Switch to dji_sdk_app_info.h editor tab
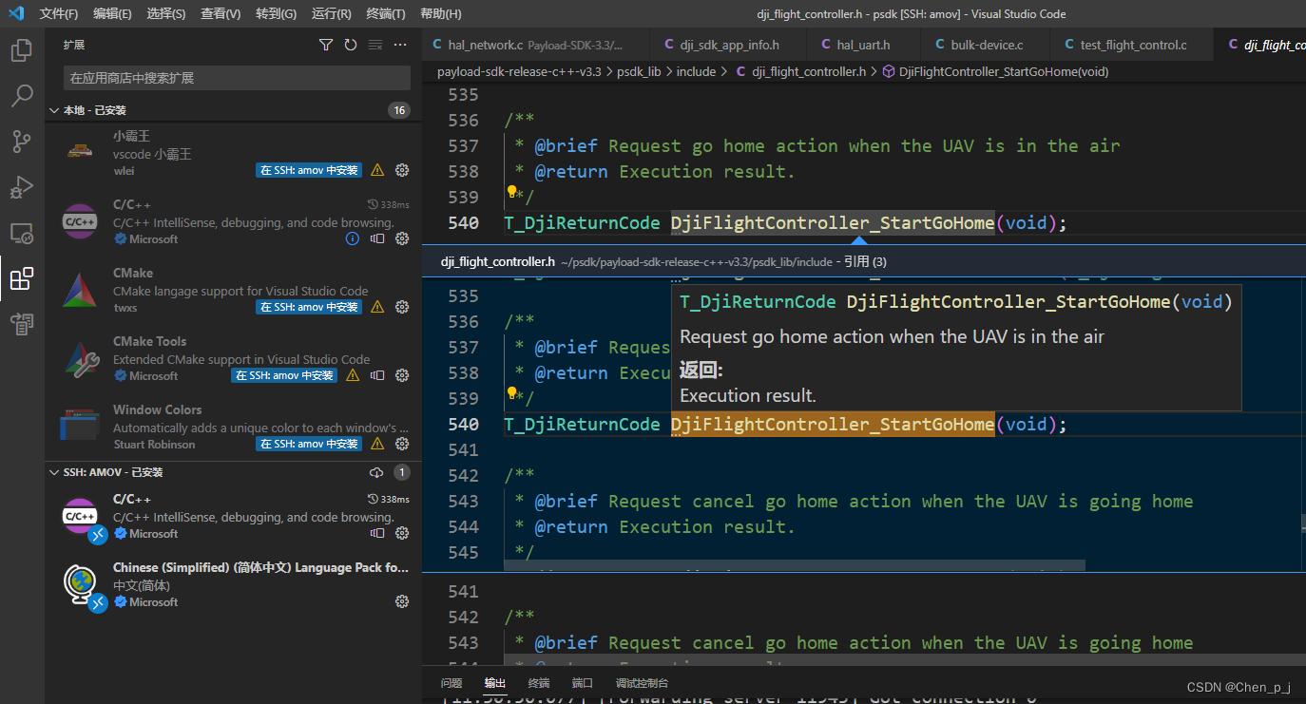The width and height of the screenshot is (1306, 704). [x=728, y=45]
